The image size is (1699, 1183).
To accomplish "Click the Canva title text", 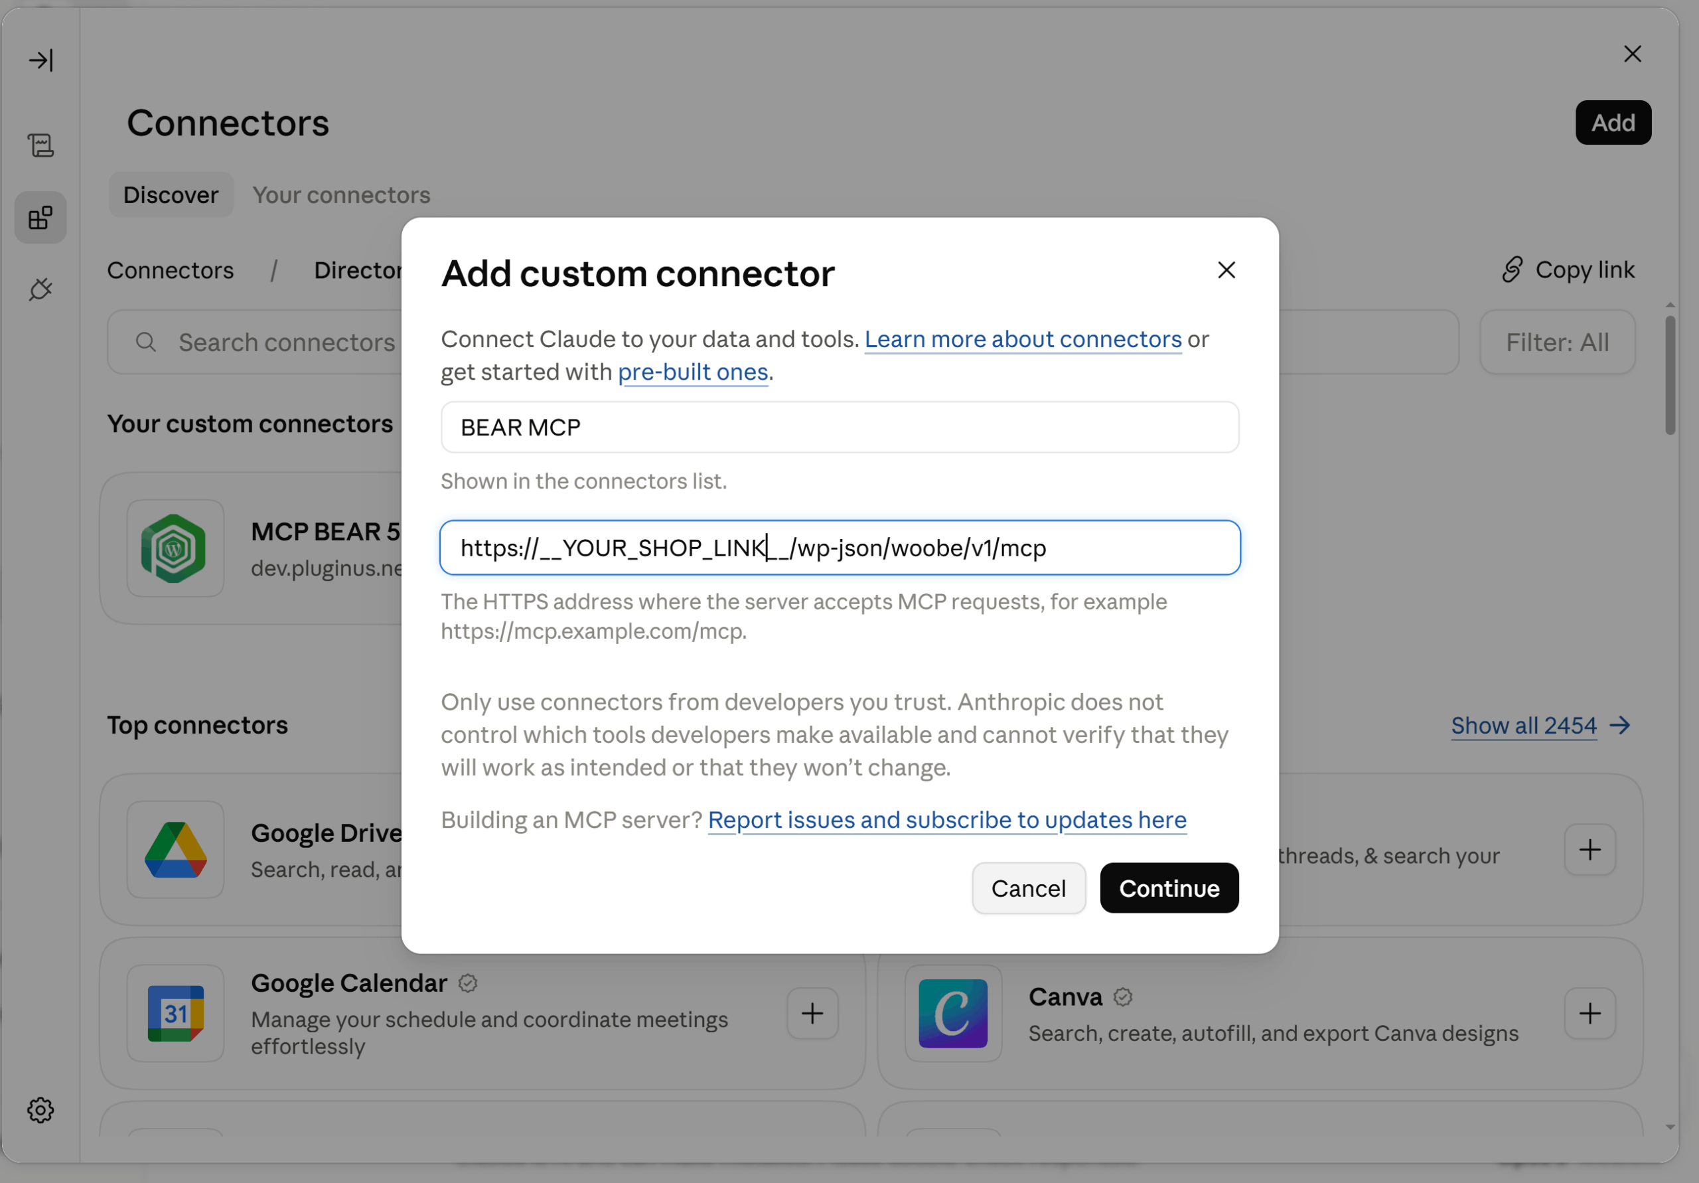I will [x=1066, y=997].
